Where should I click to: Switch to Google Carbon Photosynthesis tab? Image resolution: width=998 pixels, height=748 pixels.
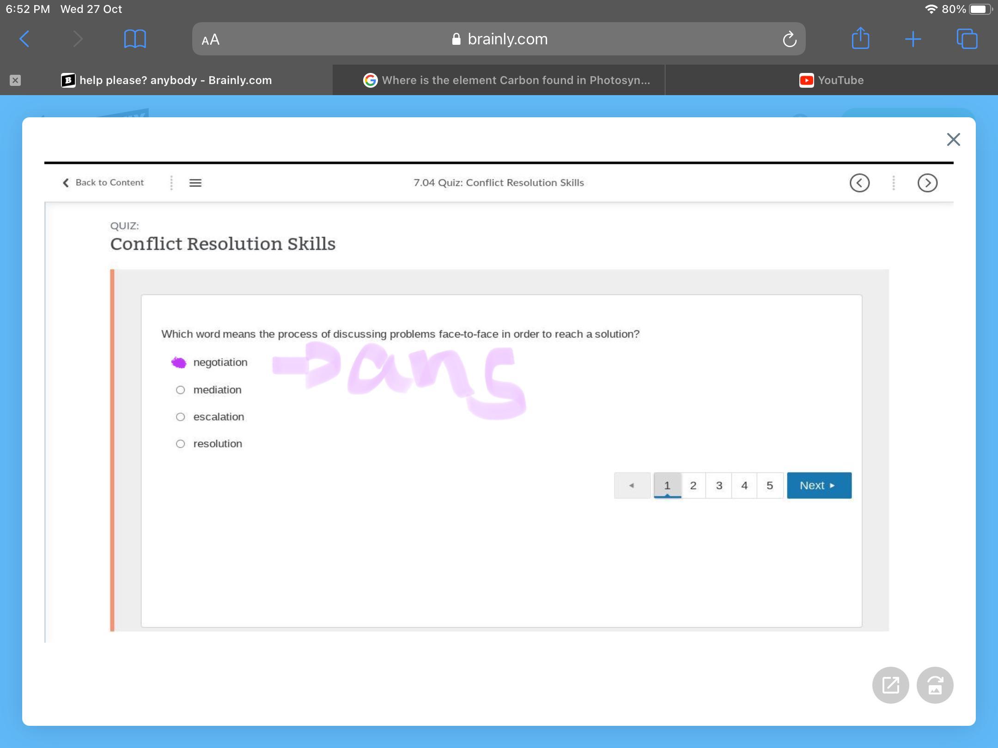506,80
